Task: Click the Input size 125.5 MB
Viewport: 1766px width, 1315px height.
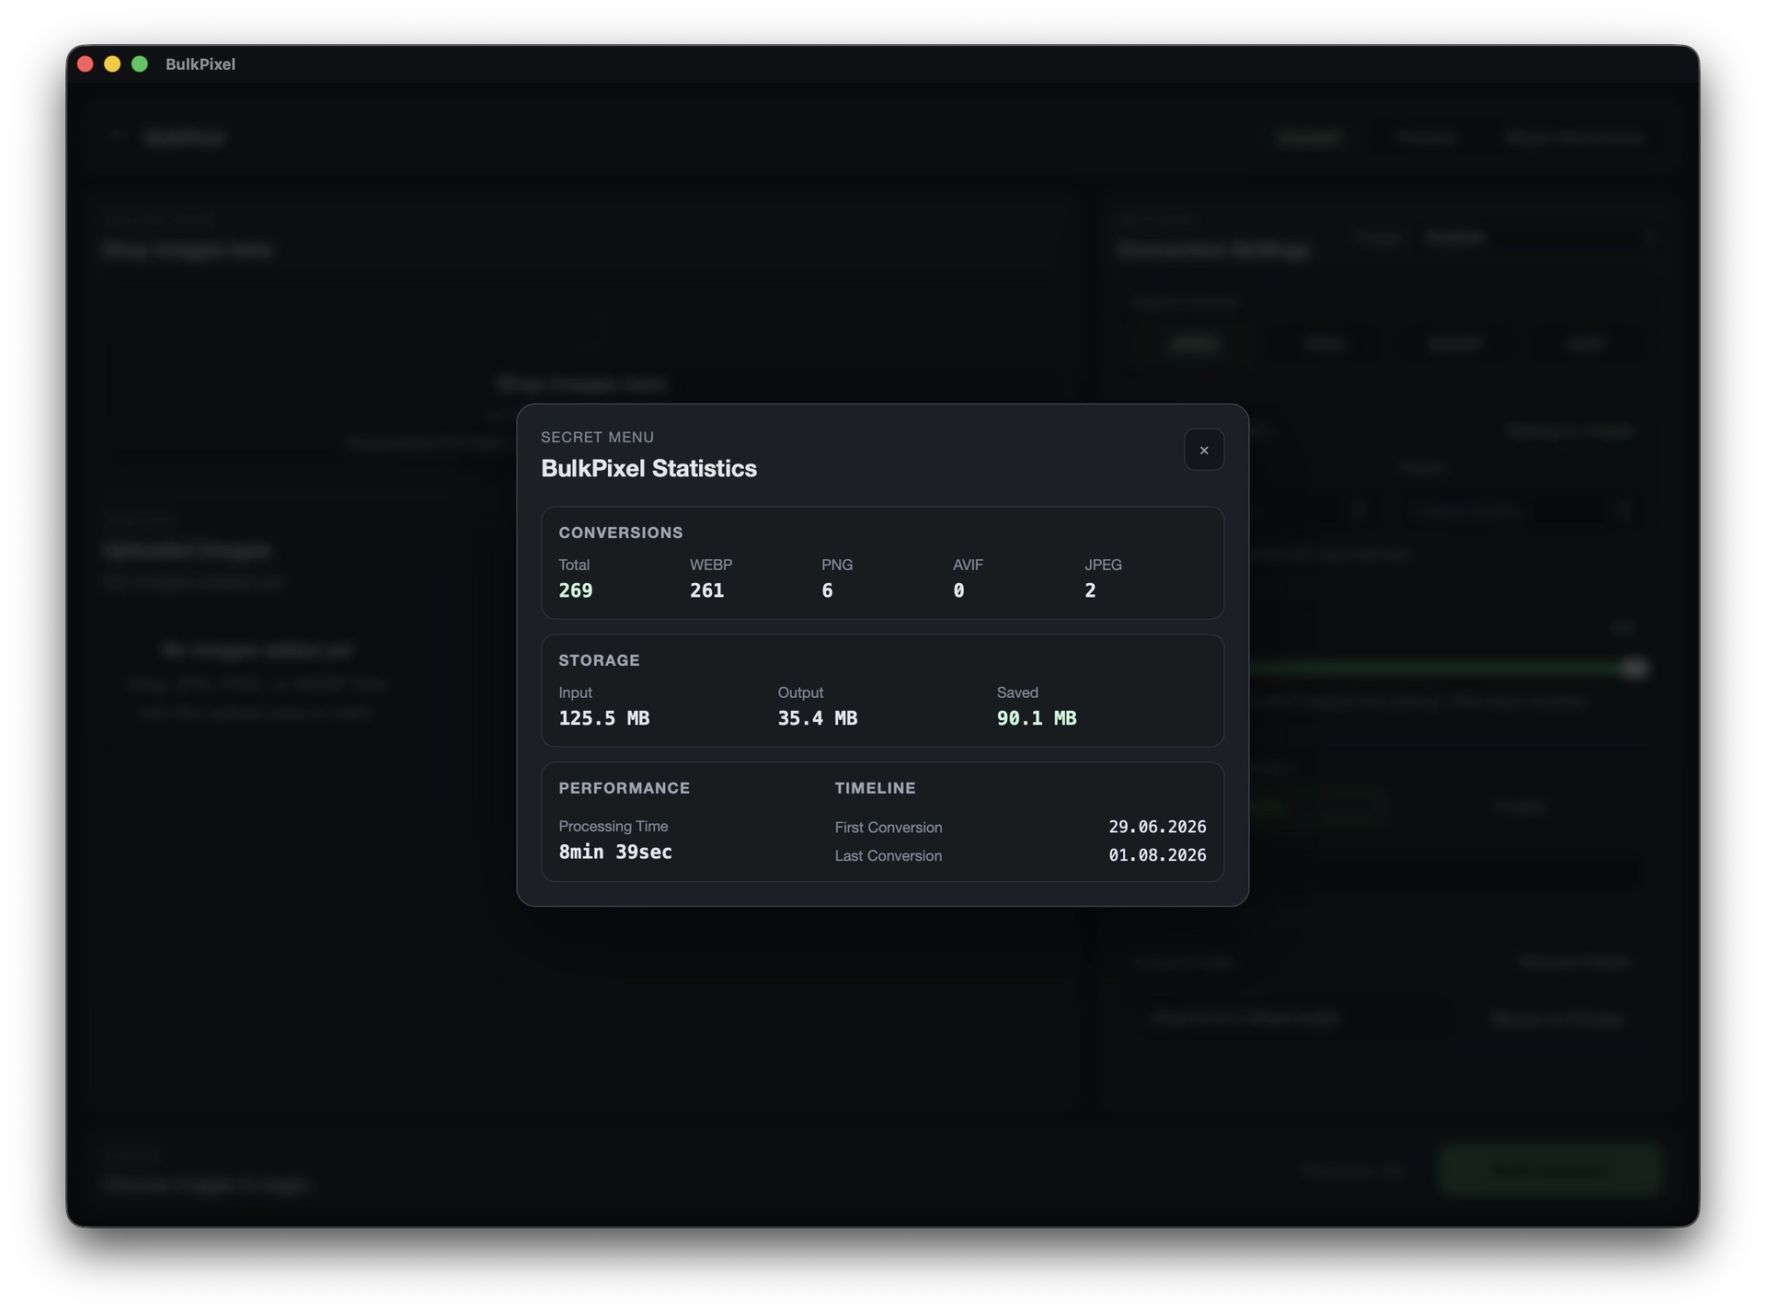Action: click(x=604, y=718)
